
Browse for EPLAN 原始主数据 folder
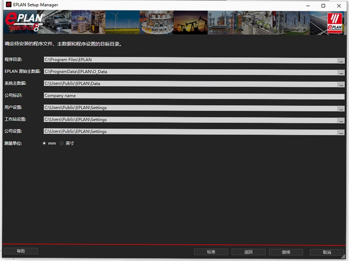(x=341, y=72)
